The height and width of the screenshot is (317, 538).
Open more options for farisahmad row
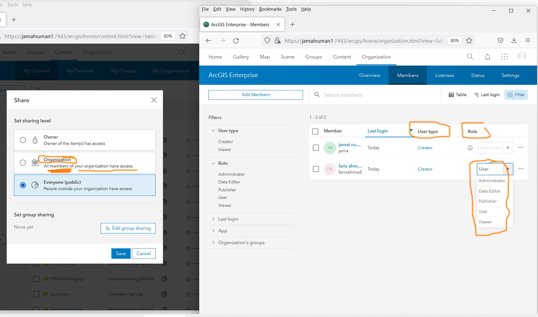pos(521,169)
